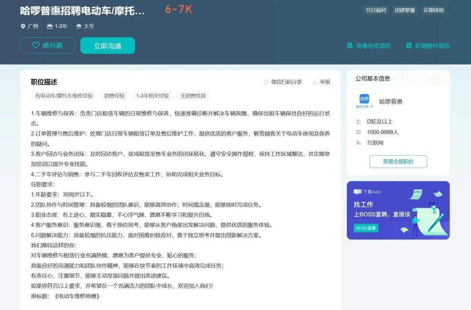This screenshot has height=310, width=471.
Task: Open 查看全部职位 to see all jobs
Action: pyautogui.click(x=398, y=162)
